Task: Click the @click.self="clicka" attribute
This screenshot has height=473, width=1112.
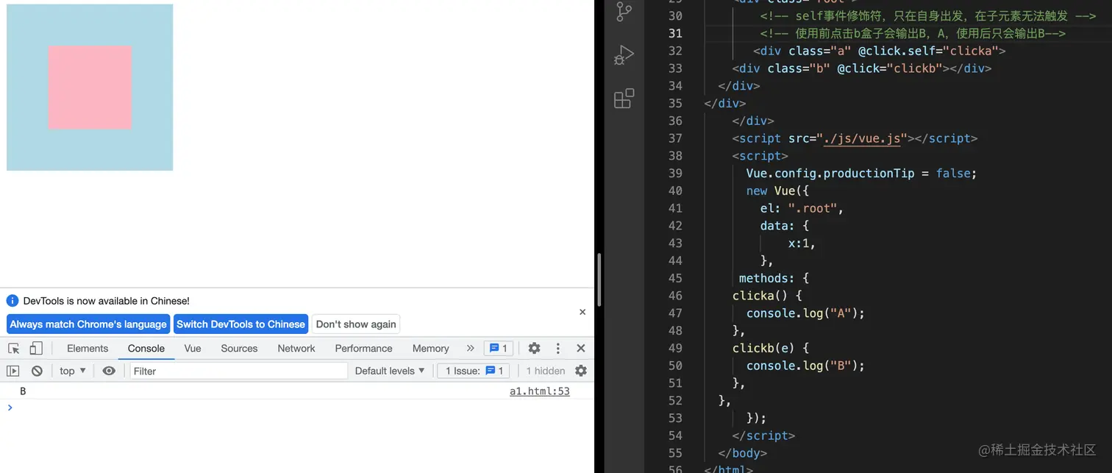Action: coord(928,51)
